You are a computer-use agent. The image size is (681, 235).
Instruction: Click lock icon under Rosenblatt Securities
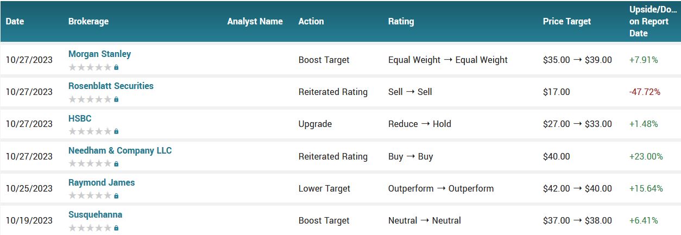click(116, 99)
